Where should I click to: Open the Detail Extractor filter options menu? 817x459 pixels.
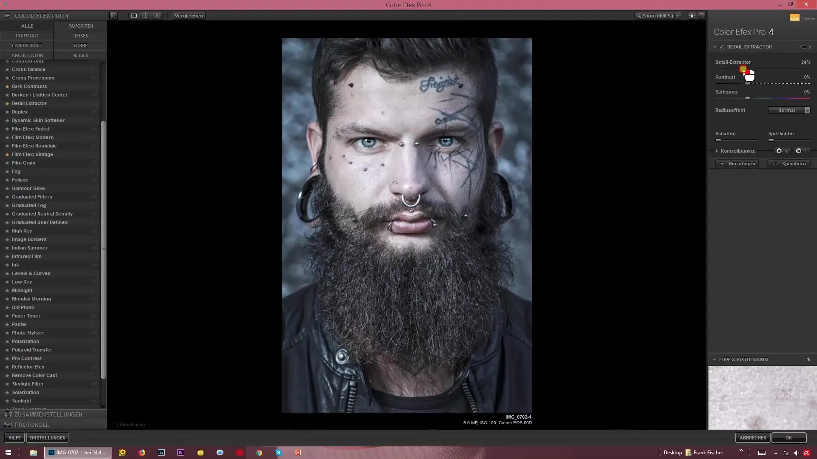pos(803,47)
